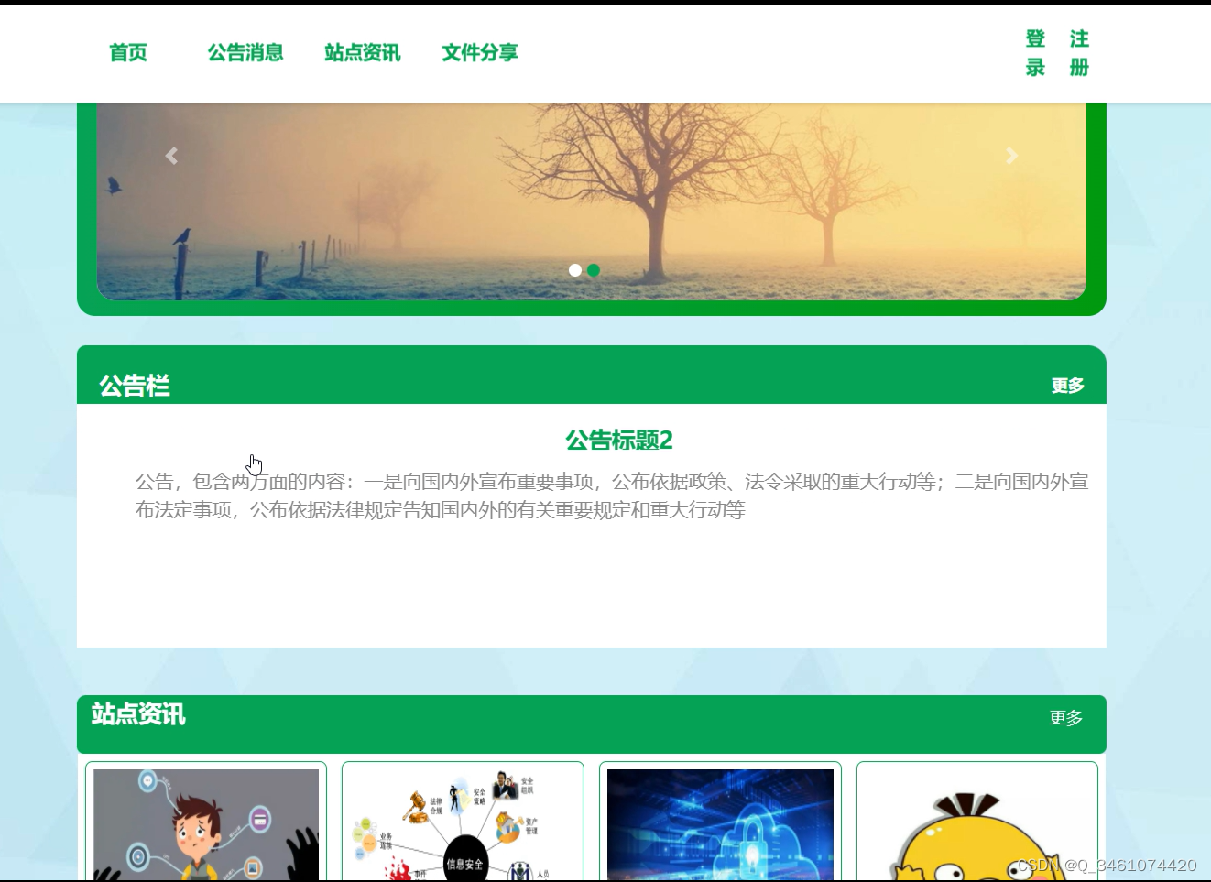
Task: Select the second green carousel dot
Action: tap(594, 270)
